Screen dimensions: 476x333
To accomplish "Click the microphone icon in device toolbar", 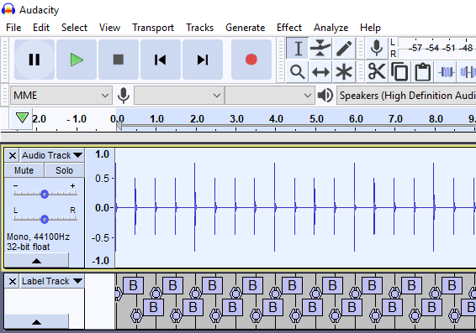I will tap(124, 96).
